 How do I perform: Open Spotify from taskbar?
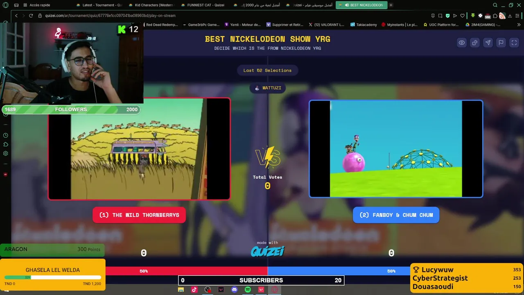(248, 290)
